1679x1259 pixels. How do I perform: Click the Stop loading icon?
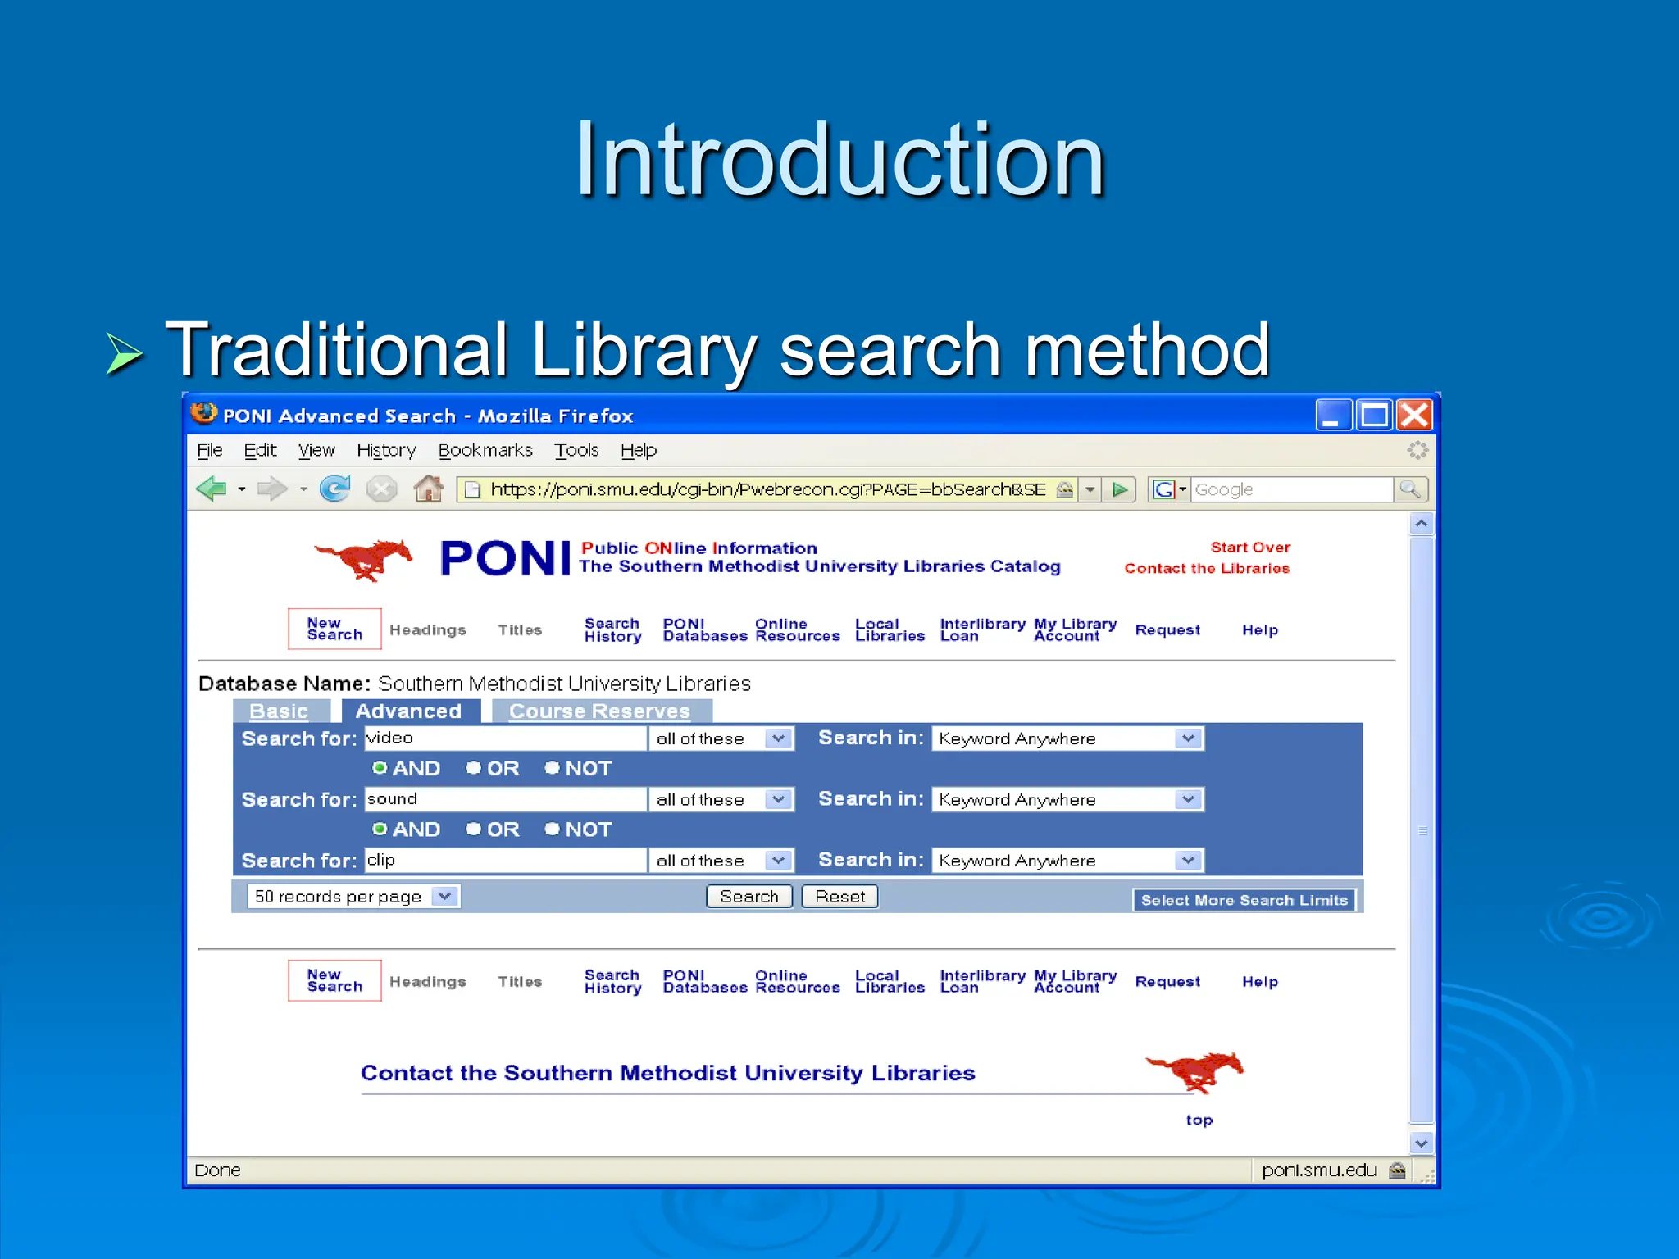[x=381, y=489]
